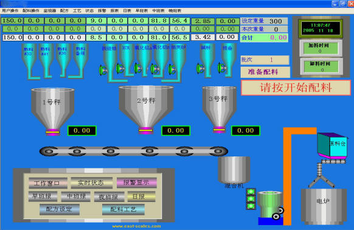
Task: Click the green transfer cart below the mixer
Action: click(x=271, y=206)
